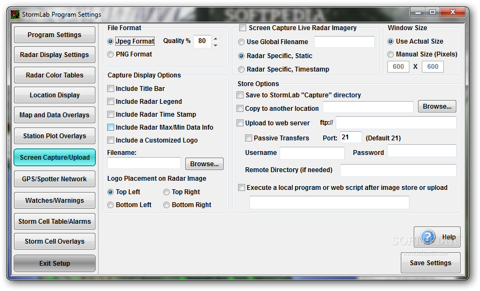This screenshot has height=291, width=480.
Task: Select Jpeg Format radio button
Action: [x=110, y=41]
